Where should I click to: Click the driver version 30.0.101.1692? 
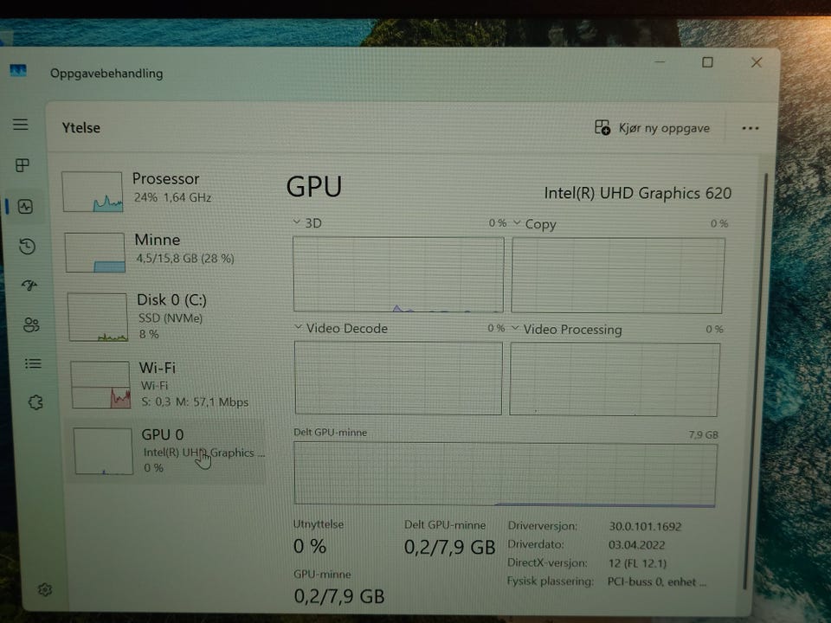(x=645, y=526)
